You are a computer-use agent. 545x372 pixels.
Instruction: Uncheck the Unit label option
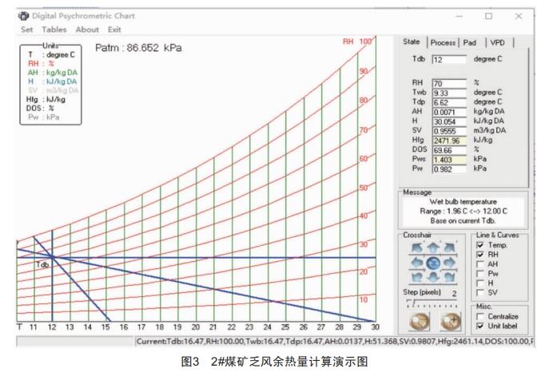[x=479, y=326]
